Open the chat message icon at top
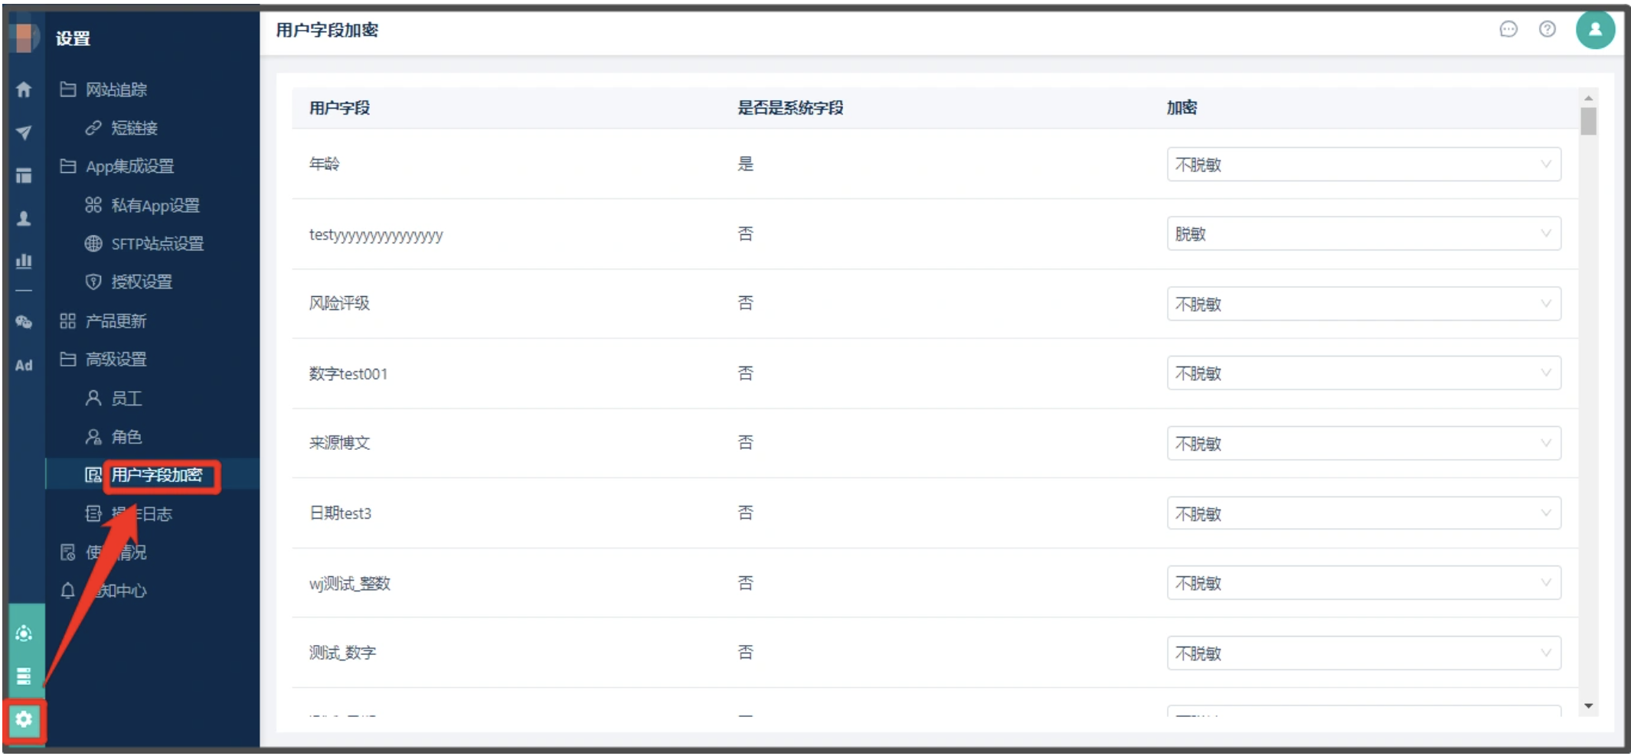This screenshot has height=756, width=1631. (x=1508, y=29)
